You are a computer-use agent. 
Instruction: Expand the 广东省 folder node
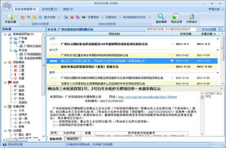11,39
